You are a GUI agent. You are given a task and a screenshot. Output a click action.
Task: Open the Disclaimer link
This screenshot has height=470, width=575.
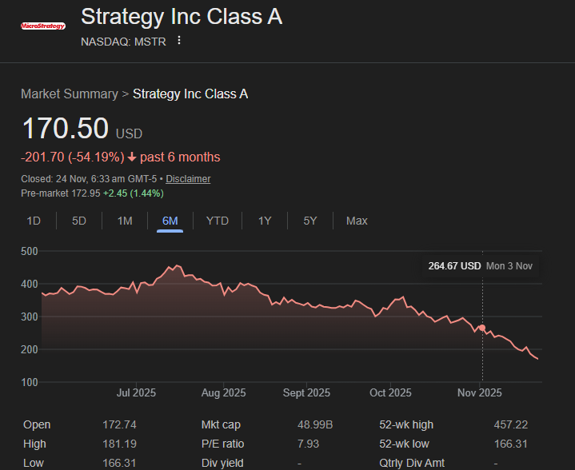tap(188, 179)
